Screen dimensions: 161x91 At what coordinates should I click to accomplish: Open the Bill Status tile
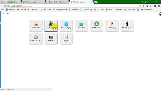tap(51, 39)
